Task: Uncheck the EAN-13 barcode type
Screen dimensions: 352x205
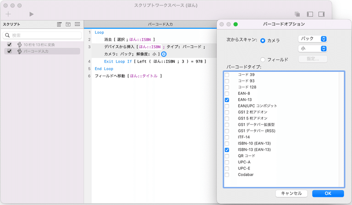Action: point(227,100)
